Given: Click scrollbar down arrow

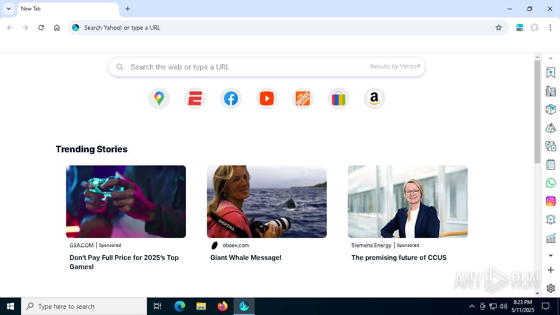Looking at the screenshot, I should pos(538,294).
